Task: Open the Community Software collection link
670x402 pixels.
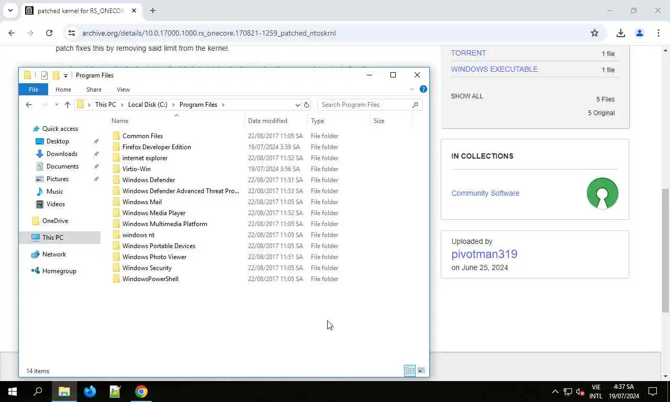Action: (485, 193)
